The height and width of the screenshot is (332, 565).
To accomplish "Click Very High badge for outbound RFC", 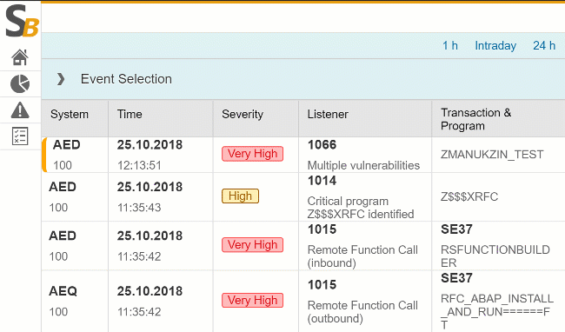I will tap(253, 301).
